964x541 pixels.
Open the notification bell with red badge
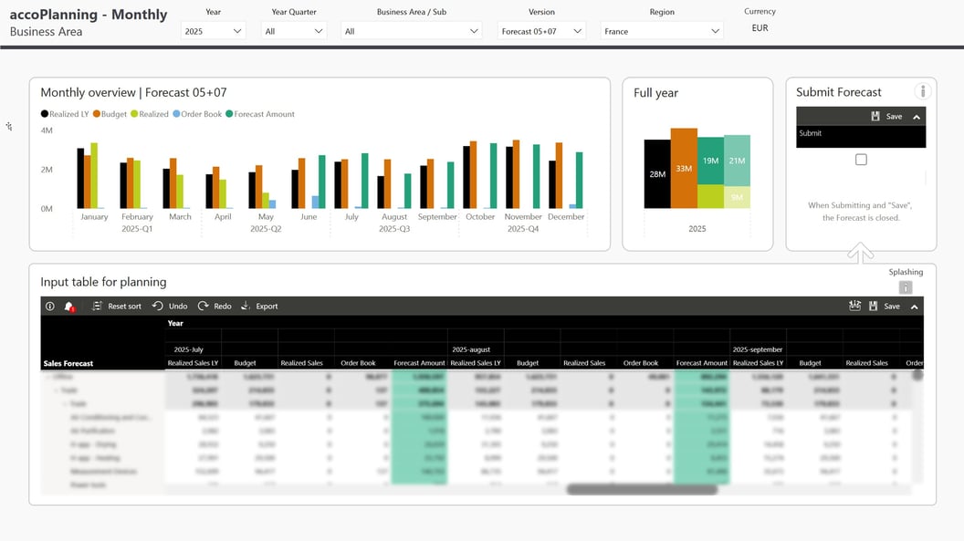point(68,306)
